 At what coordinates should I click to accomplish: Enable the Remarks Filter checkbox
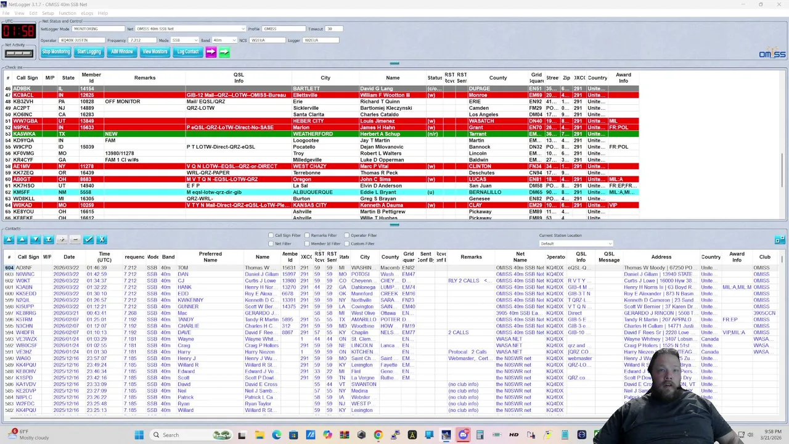click(306, 236)
